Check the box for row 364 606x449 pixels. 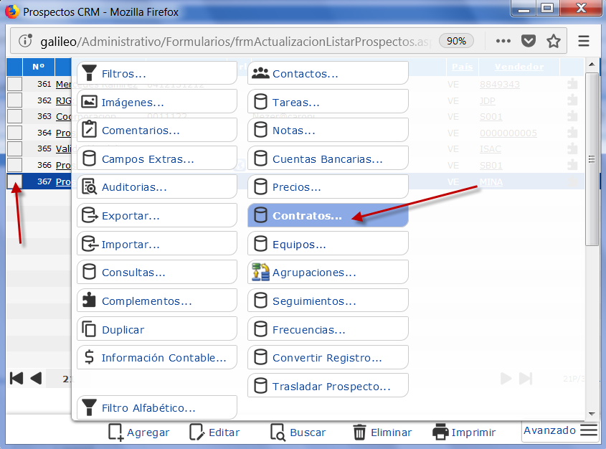tap(14, 133)
